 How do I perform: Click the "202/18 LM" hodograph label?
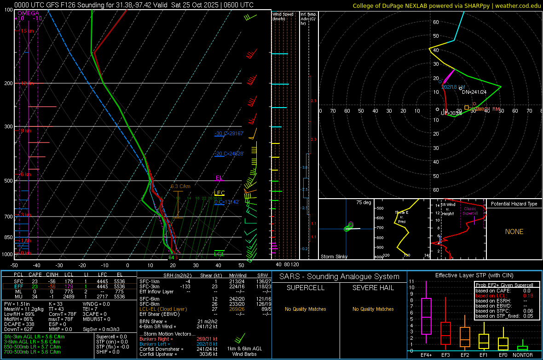[453, 87]
